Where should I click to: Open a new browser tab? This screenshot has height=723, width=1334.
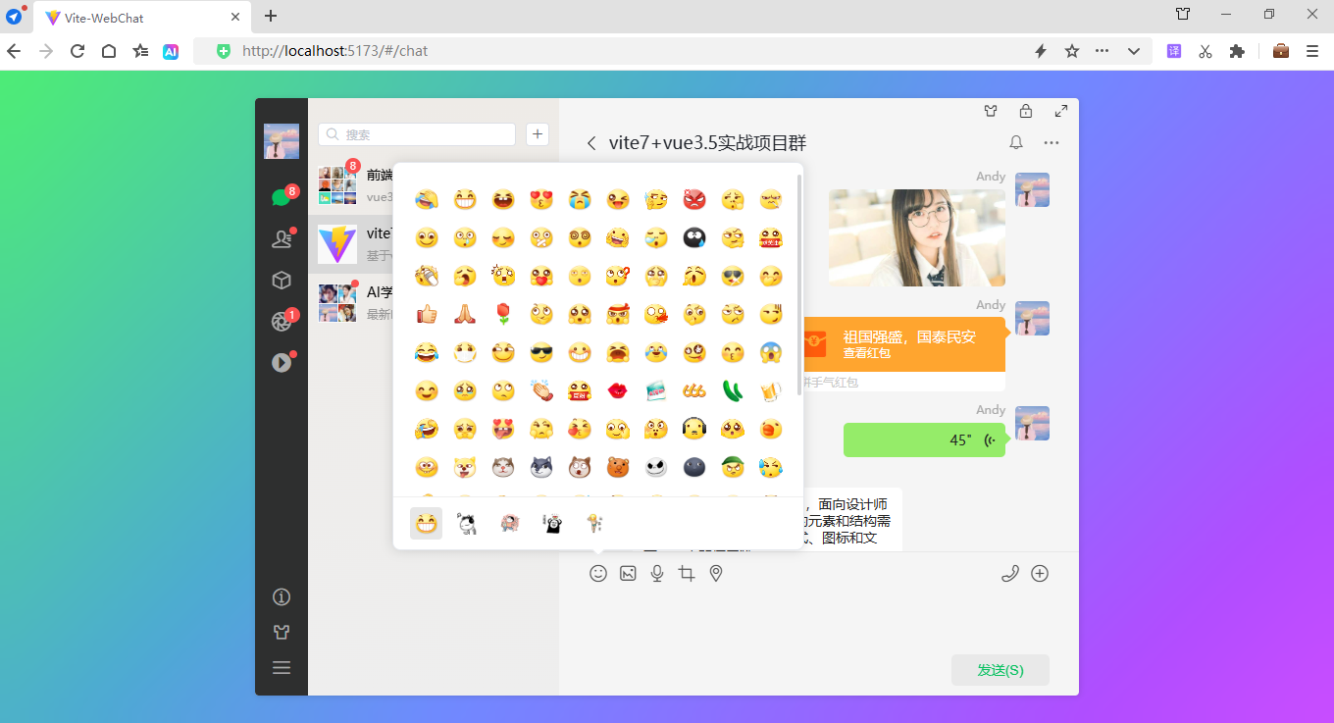tap(271, 16)
